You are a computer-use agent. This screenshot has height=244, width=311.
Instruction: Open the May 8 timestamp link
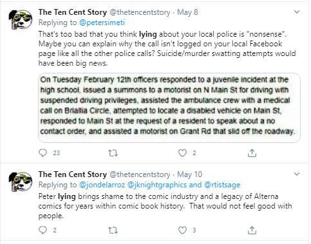tap(187, 12)
